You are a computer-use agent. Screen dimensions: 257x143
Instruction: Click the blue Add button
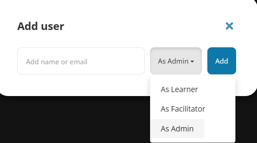click(x=222, y=61)
